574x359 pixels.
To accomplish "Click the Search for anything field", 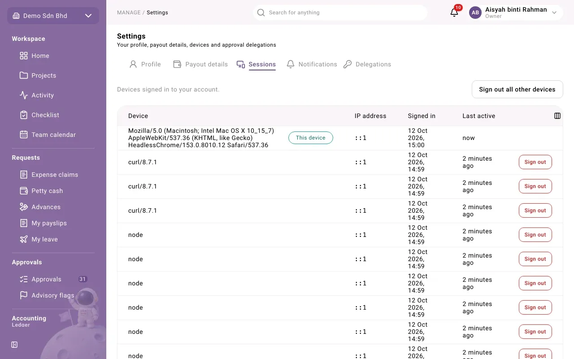I will 340,13.
